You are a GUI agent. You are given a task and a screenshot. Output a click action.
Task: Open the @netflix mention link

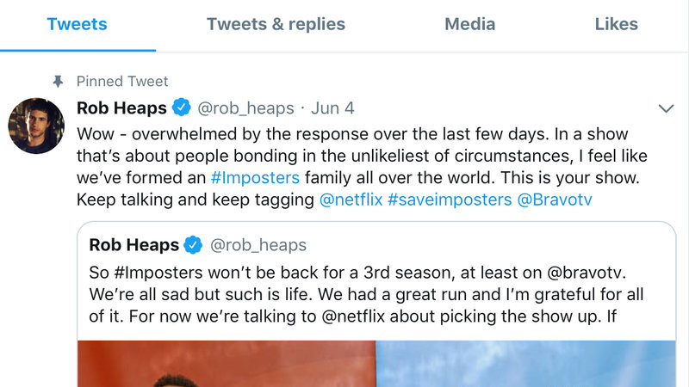pyautogui.click(x=350, y=200)
